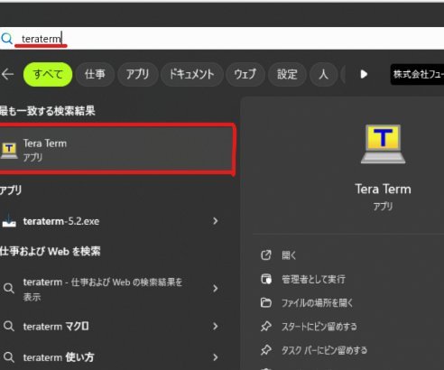Expand the teraterm マクロ suggestion chevron
This screenshot has width=444, height=370.
click(x=216, y=326)
